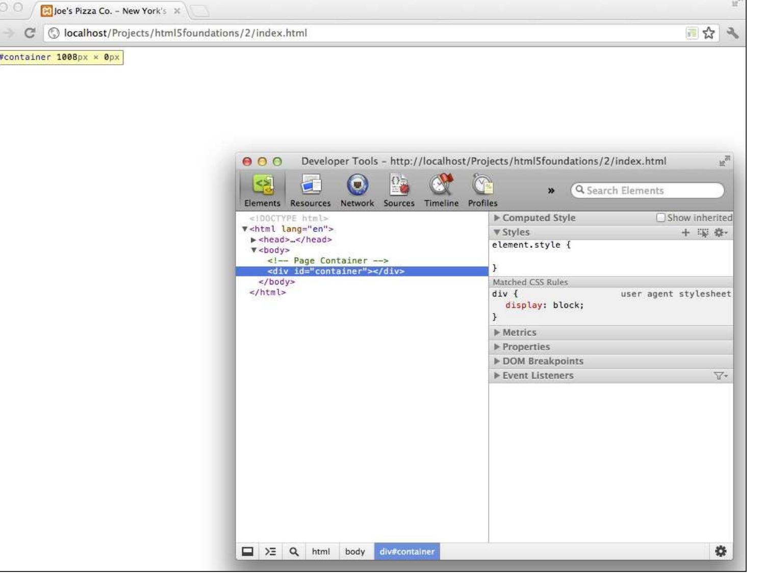Click the Search Elements field

coord(648,191)
